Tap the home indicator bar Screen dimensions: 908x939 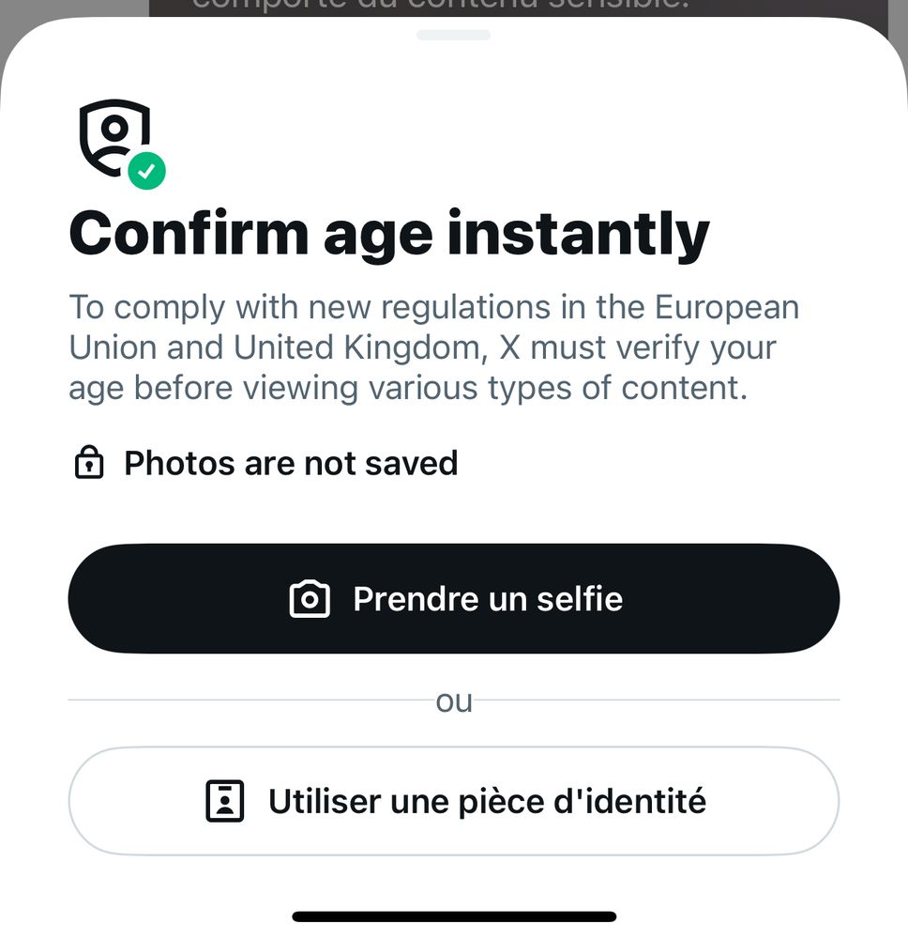454,916
